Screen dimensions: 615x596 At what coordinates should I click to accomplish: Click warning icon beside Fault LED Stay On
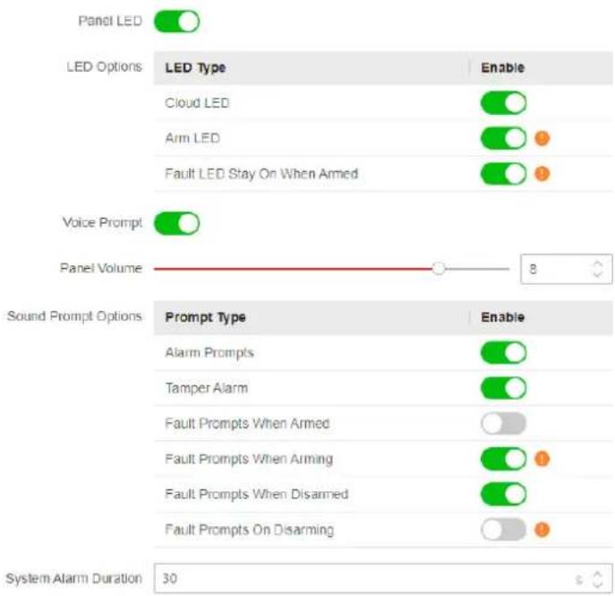pos(542,174)
